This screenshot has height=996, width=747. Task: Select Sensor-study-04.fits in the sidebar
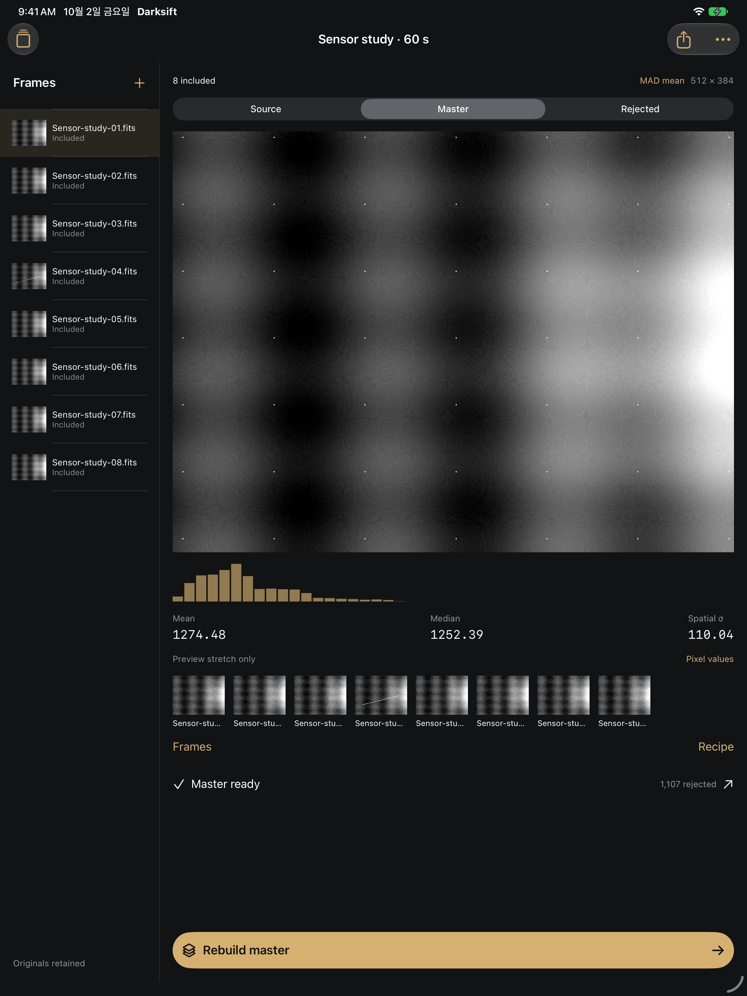80,276
